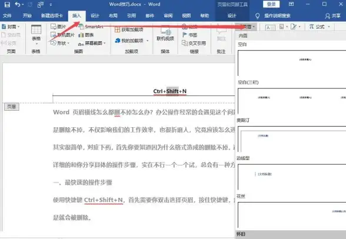Choose the 花丝 header thumbnail
Image resolution: width=346 pixels, height=239 pixels.
[292, 215]
